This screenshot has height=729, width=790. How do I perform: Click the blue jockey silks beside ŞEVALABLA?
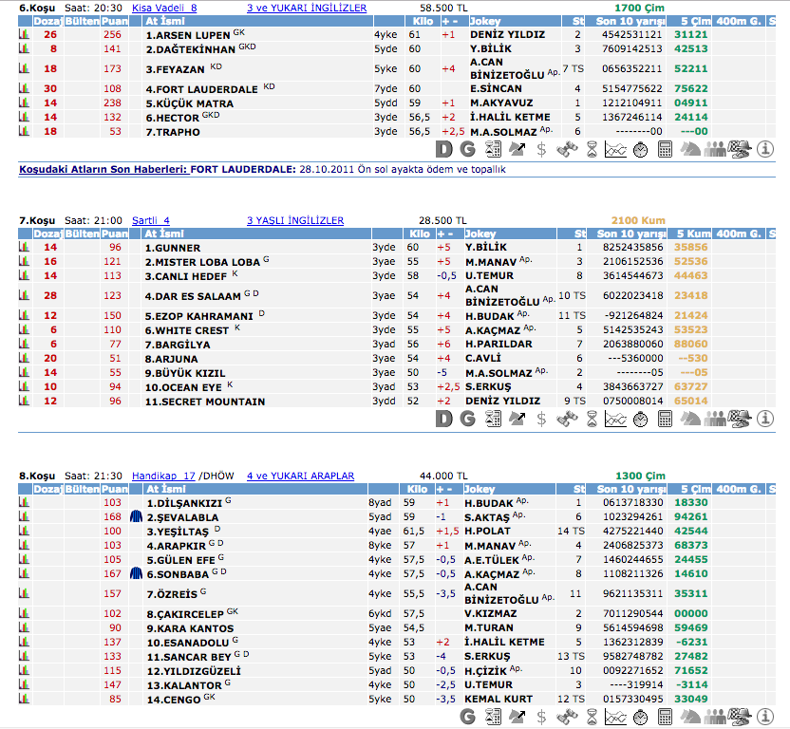tap(135, 517)
